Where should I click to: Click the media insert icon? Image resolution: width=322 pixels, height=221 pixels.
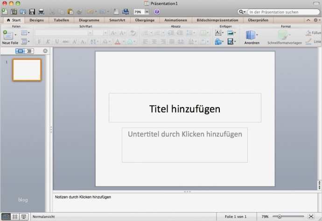click(x=230, y=42)
